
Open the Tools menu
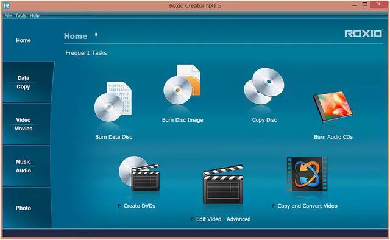[21, 16]
